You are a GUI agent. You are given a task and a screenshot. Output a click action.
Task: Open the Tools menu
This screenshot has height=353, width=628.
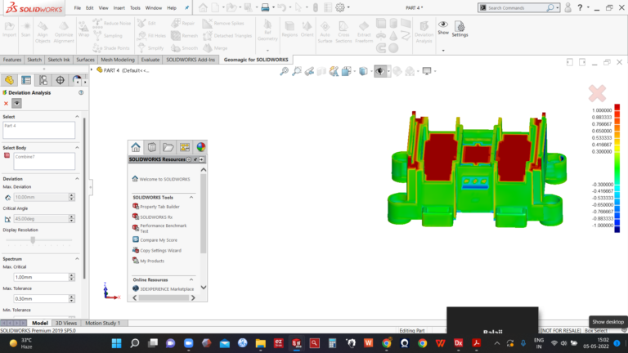(x=136, y=7)
